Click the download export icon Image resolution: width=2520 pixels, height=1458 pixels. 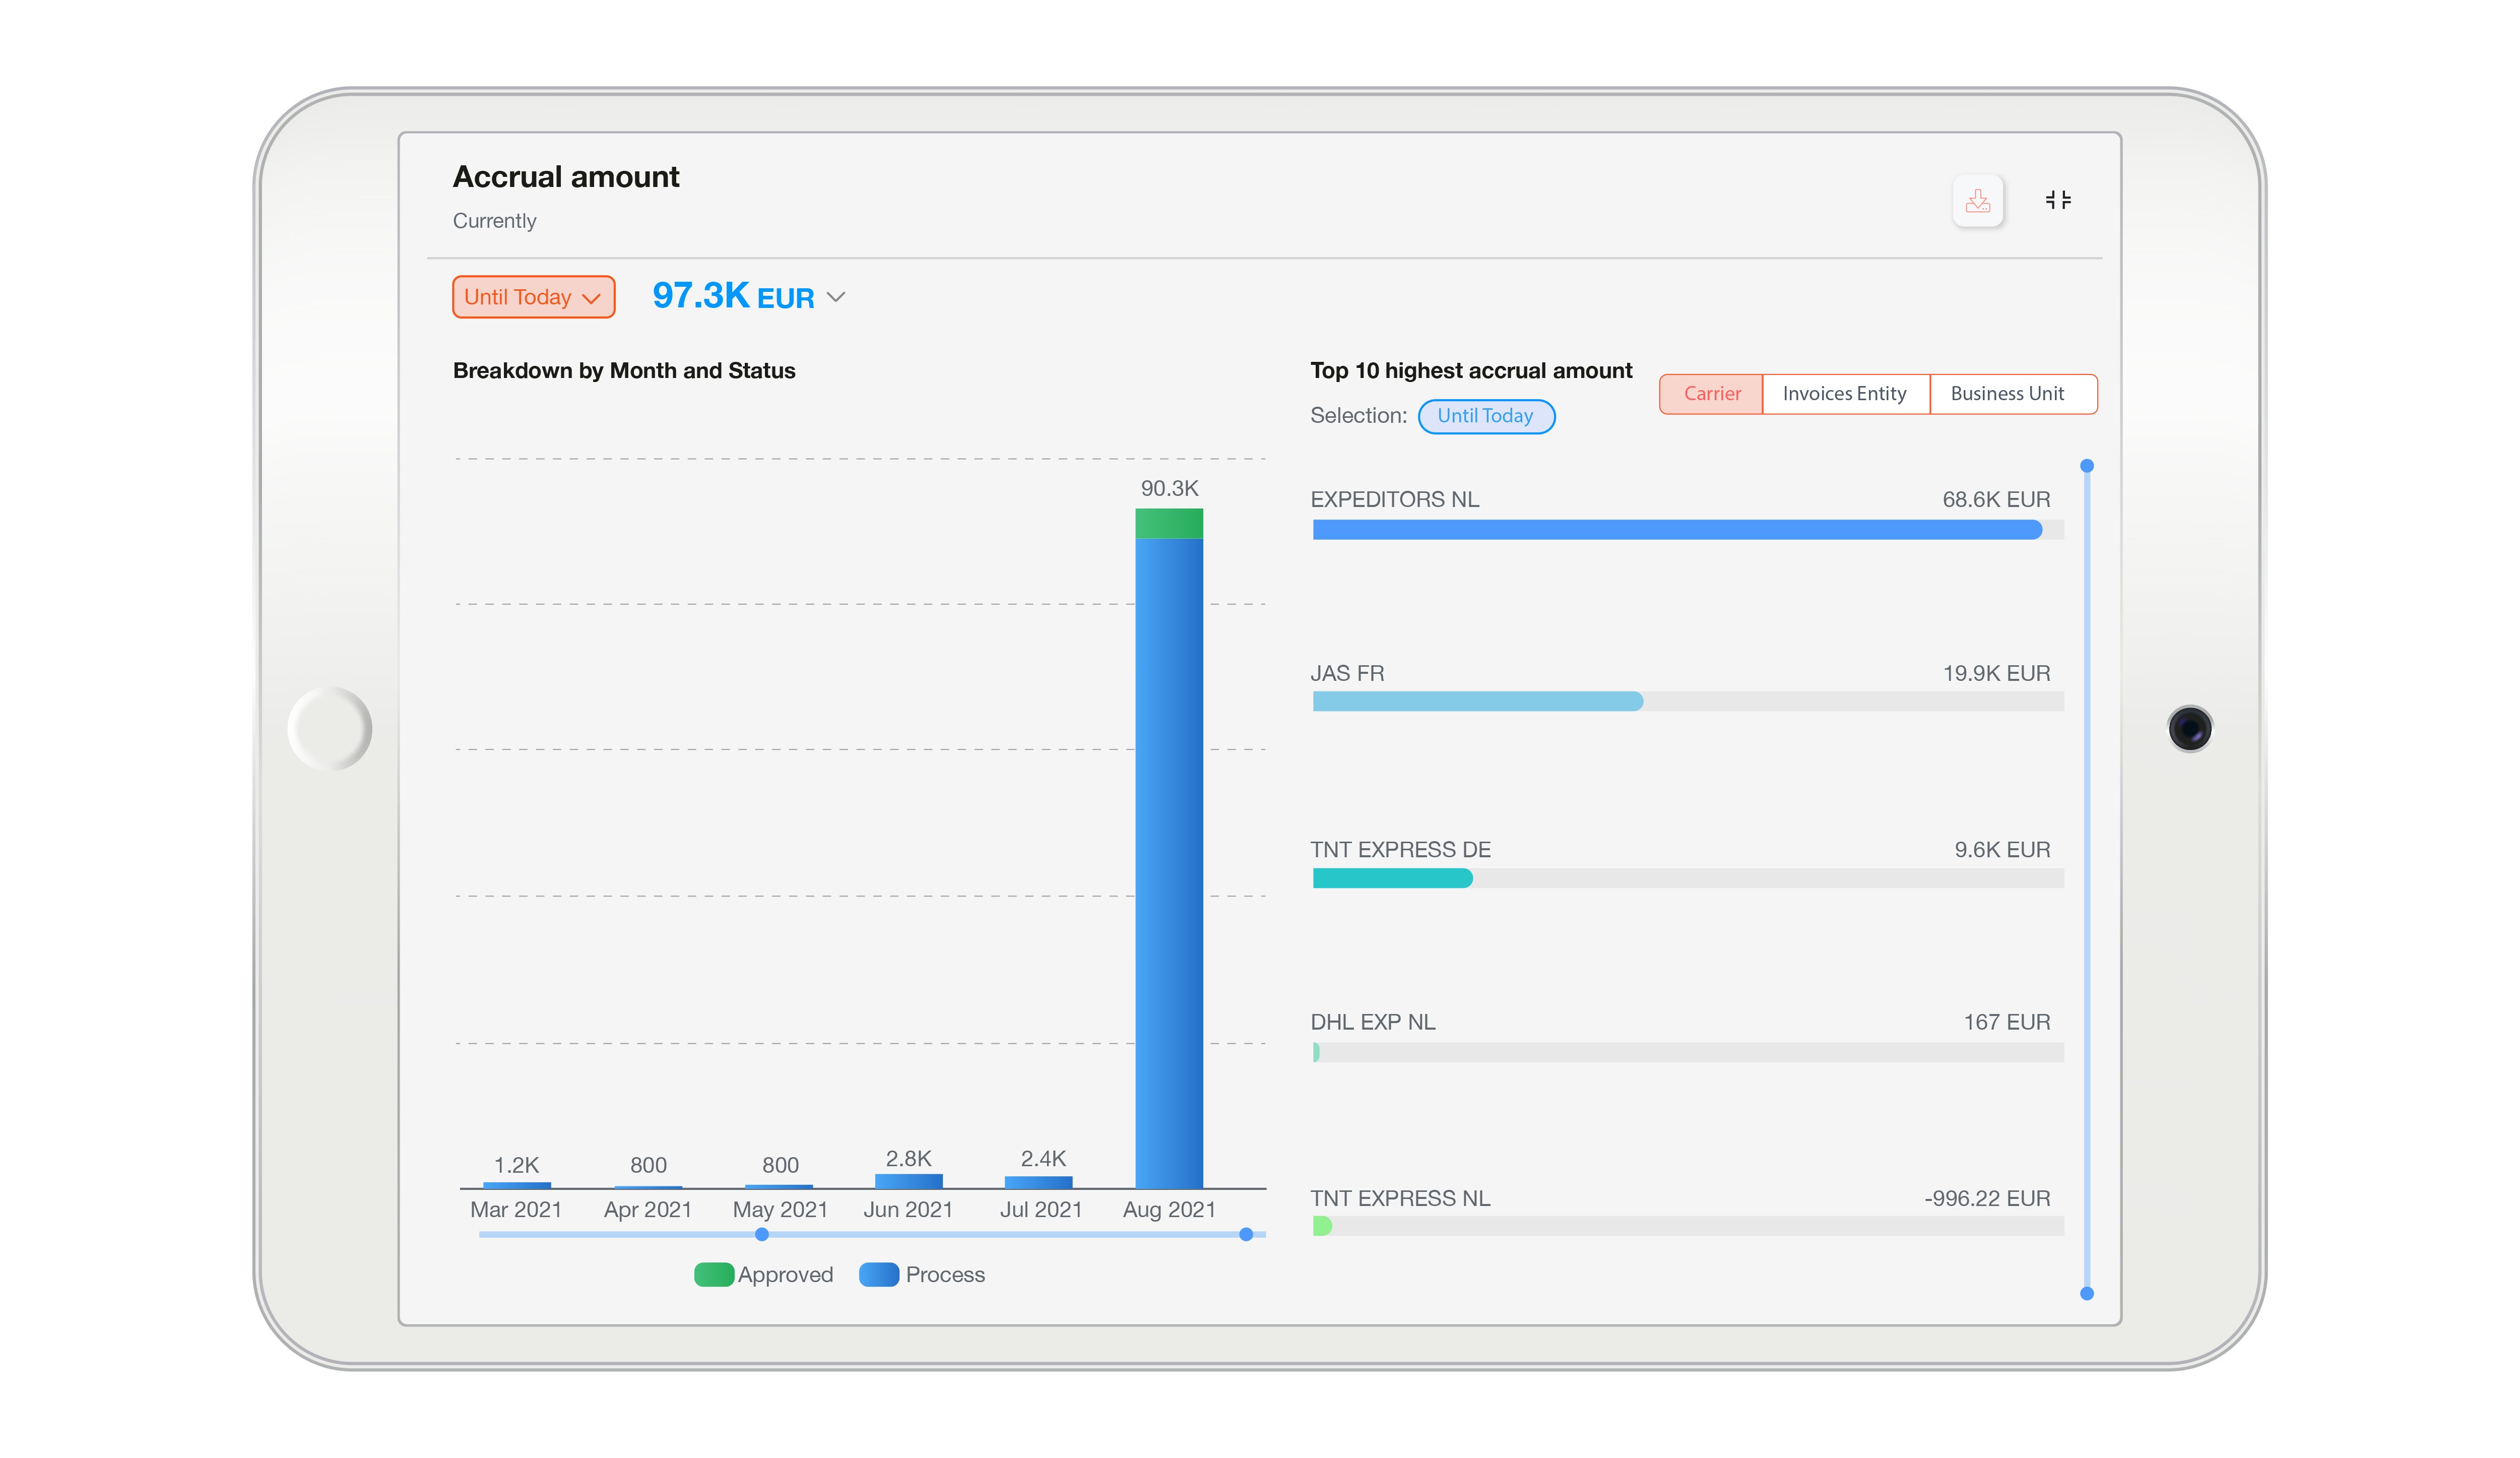(1977, 201)
